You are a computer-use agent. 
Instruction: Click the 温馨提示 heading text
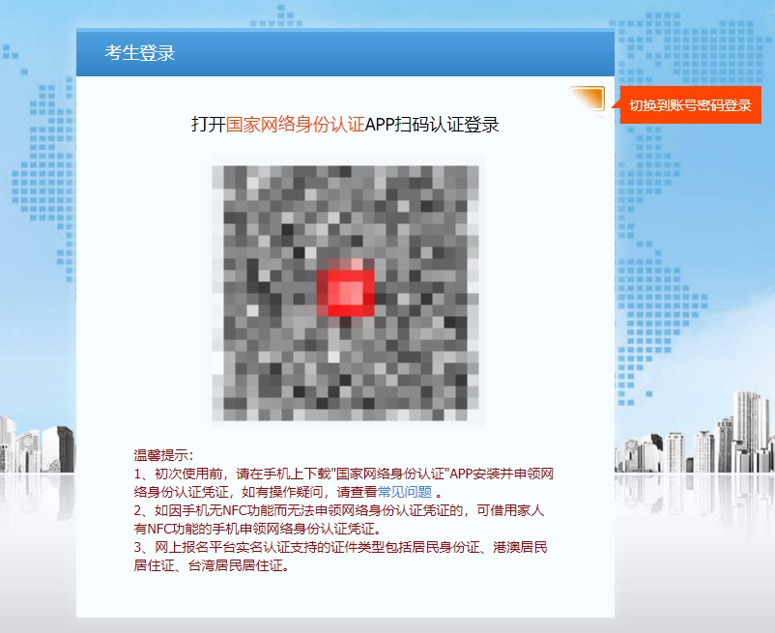[163, 455]
